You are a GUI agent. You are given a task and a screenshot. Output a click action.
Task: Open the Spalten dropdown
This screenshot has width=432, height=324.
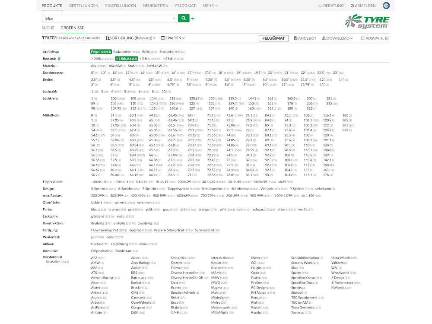[x=173, y=38]
